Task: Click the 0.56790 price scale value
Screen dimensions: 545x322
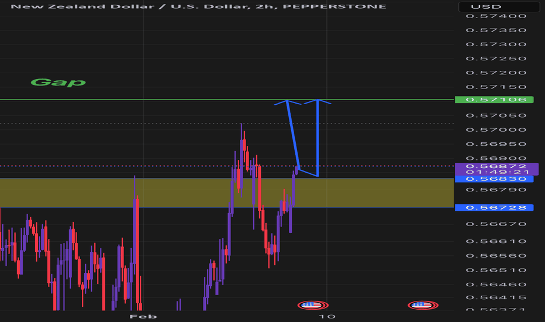Action: (496, 190)
